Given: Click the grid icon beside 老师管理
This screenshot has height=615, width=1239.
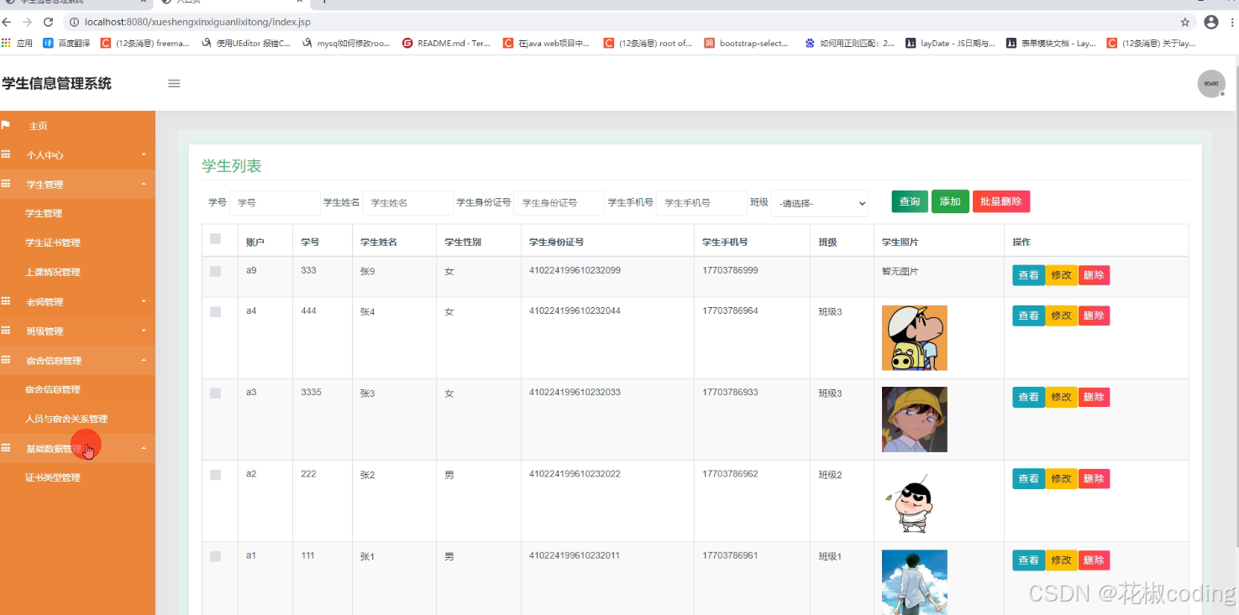Looking at the screenshot, I should click(6, 301).
